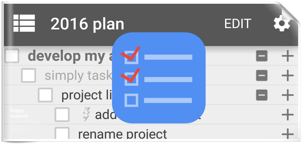Tick checkbox beside the lightning bolt task

click(62, 115)
